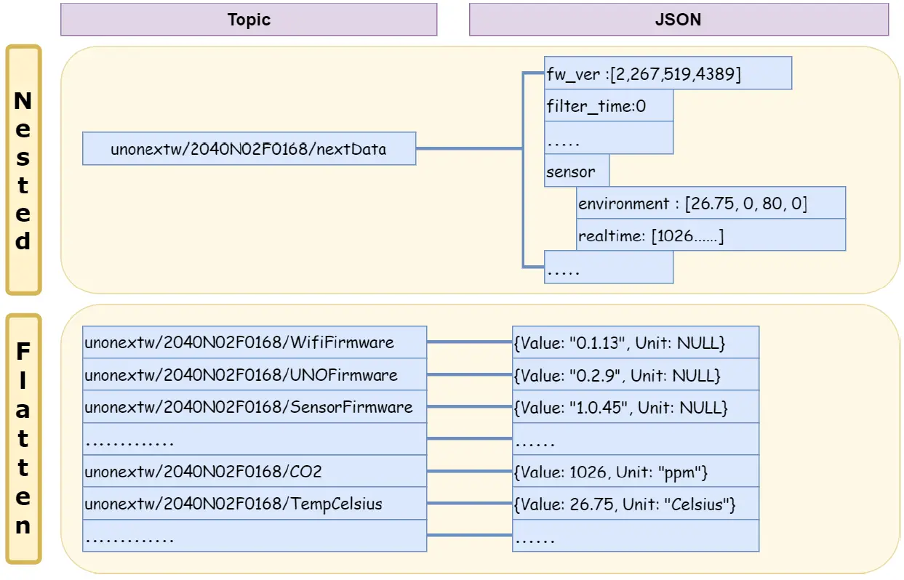Select the JSON value "0.2.9" cell
The image size is (904, 580).
point(635,375)
